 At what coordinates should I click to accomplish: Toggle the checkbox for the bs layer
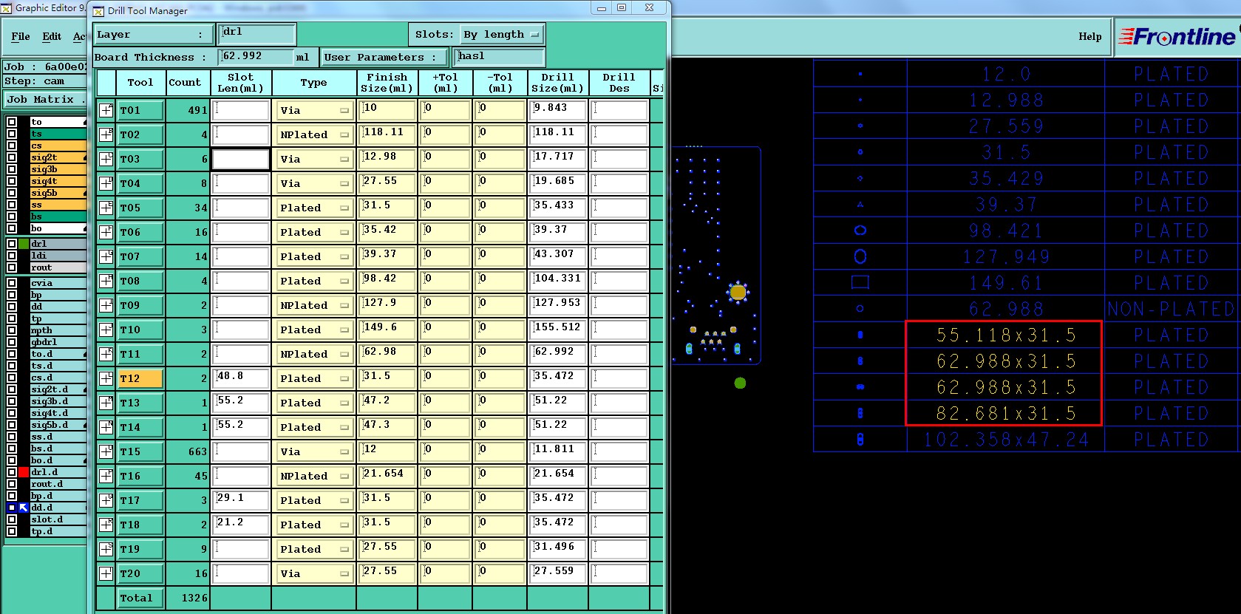point(12,216)
